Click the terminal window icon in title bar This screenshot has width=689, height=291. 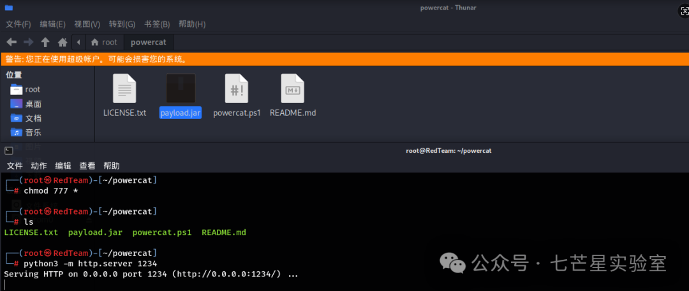pyautogui.click(x=8, y=150)
